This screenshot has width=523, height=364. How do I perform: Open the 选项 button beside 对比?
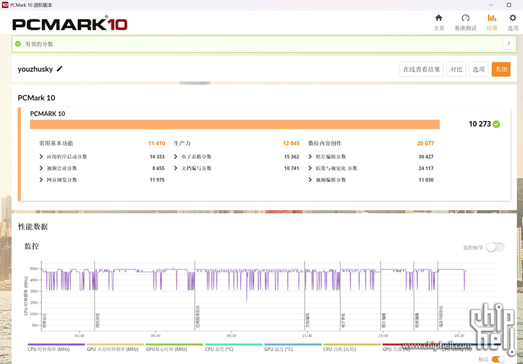479,69
